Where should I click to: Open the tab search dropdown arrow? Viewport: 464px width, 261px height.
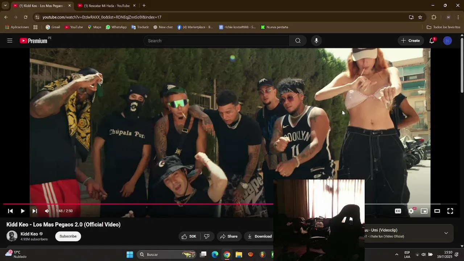(x=5, y=6)
